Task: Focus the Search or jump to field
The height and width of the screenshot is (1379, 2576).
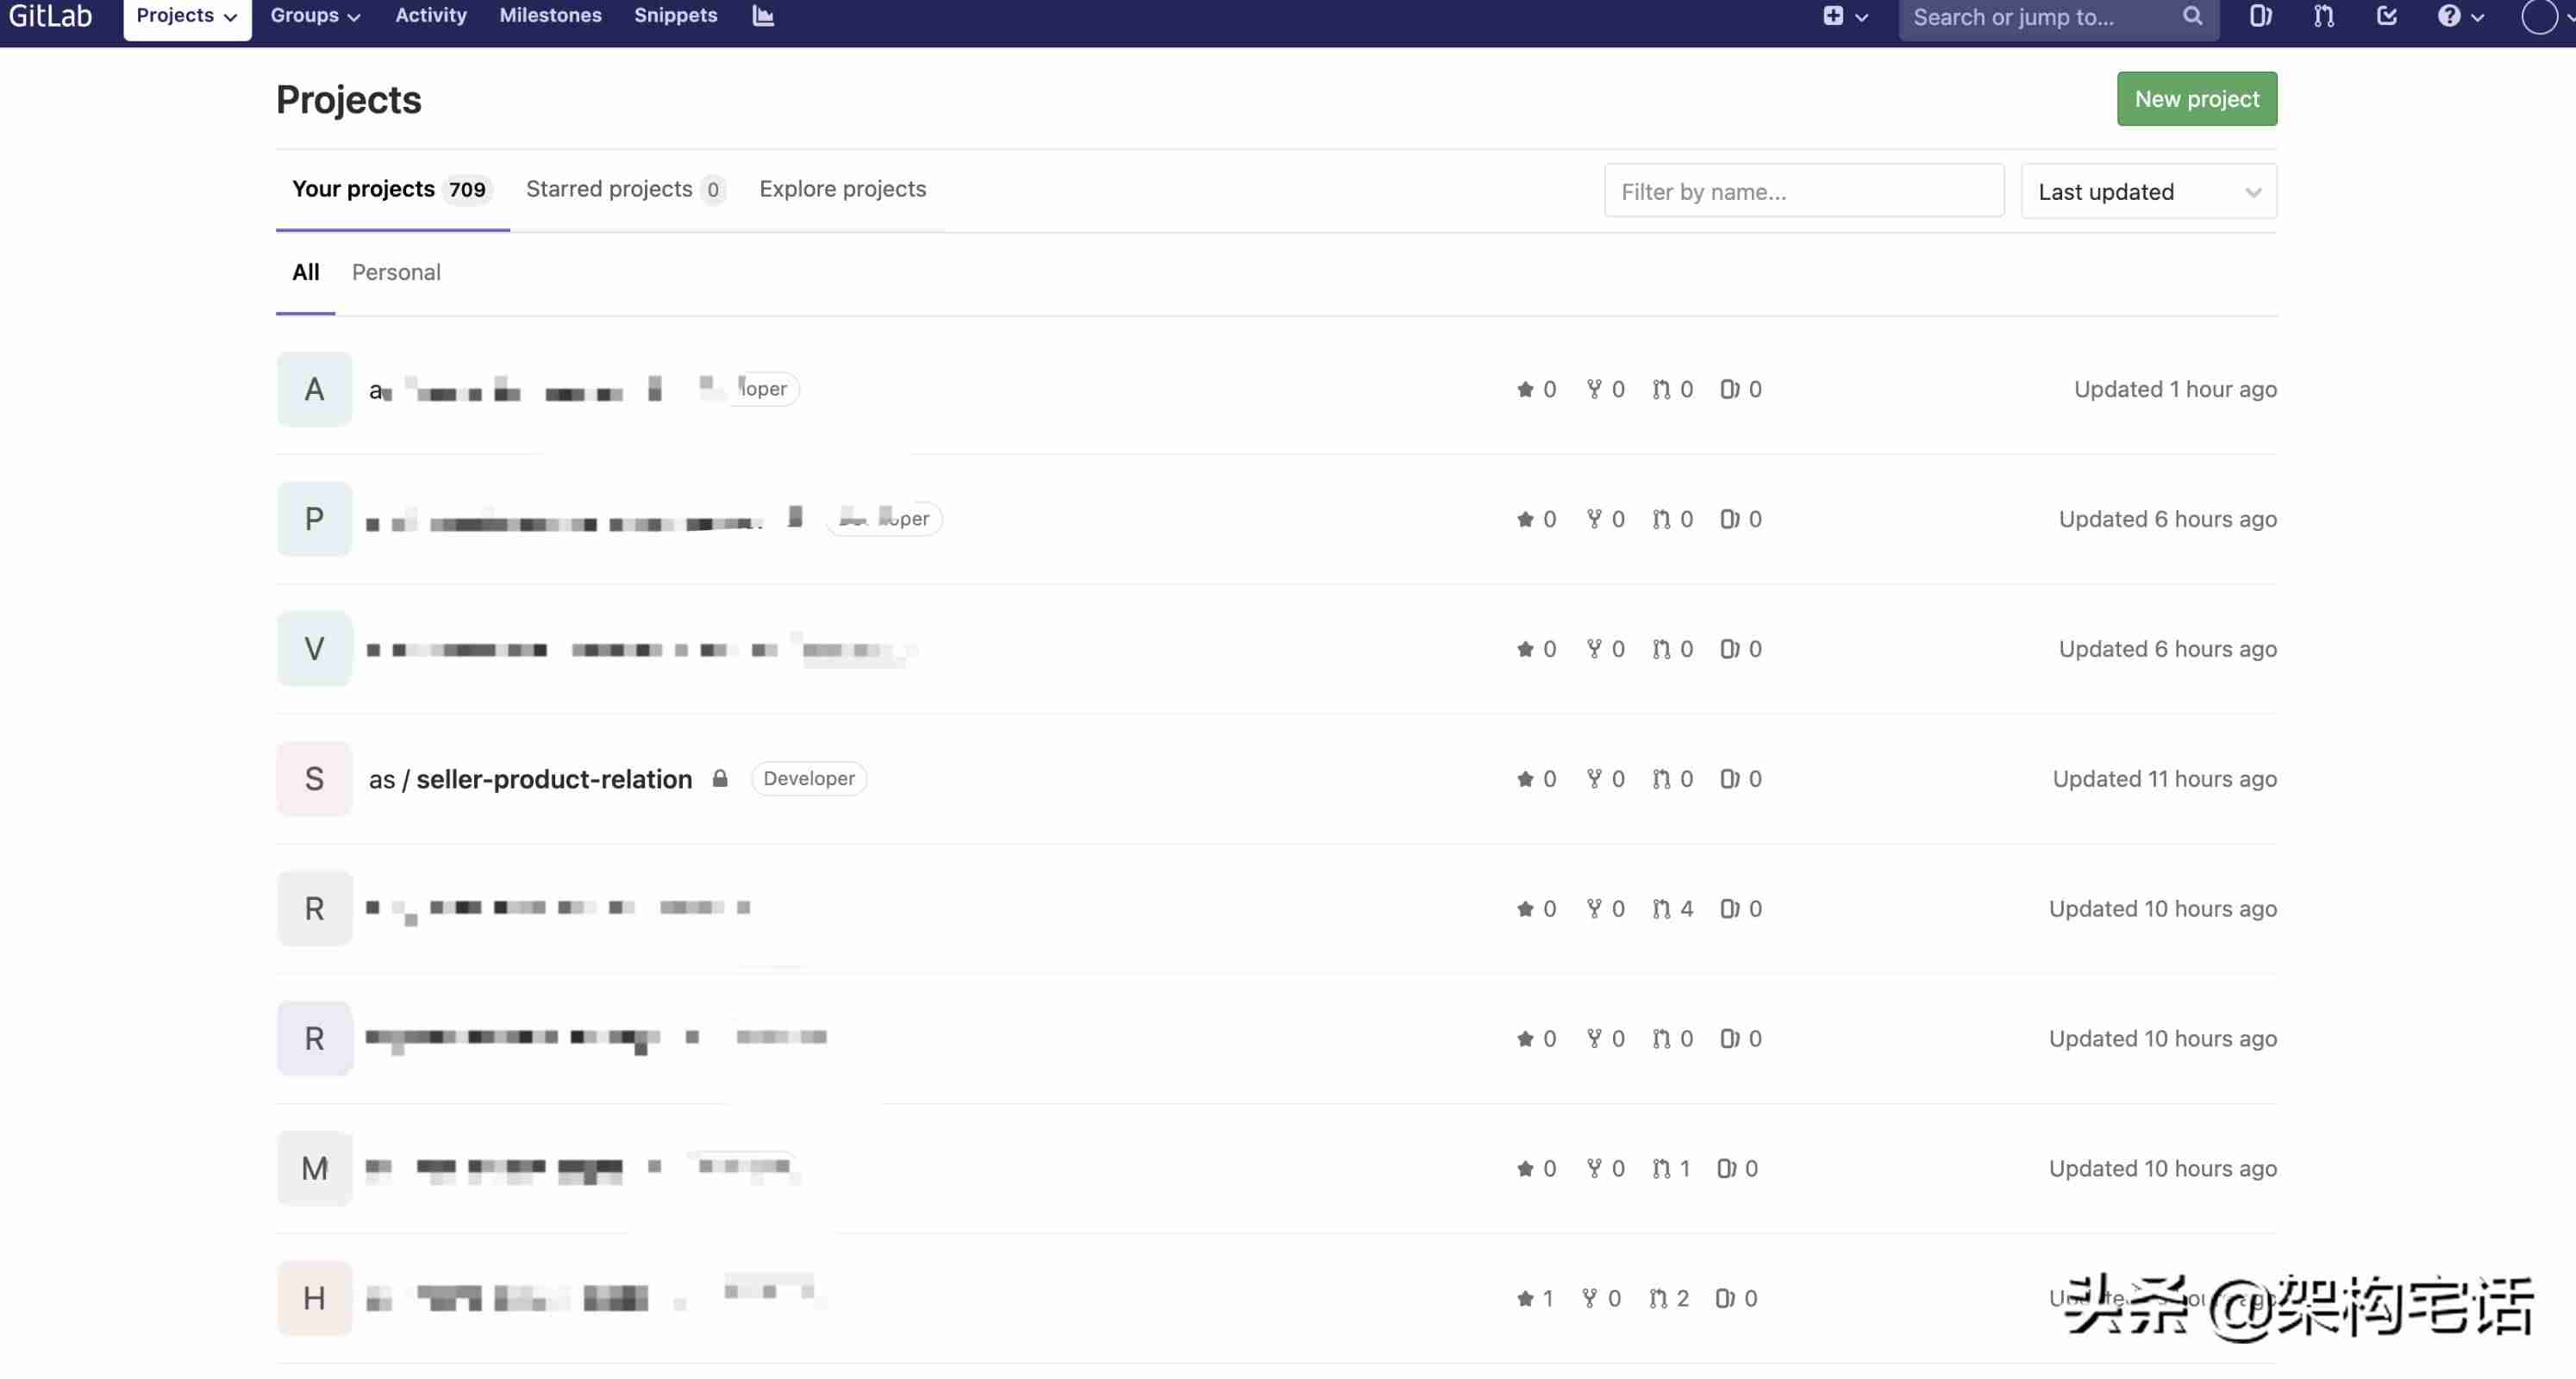Action: (x=2058, y=17)
